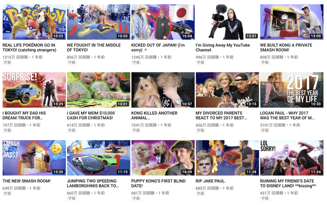The width and height of the screenshot is (327, 205).
Task: Open 'WE FOUGHT IN THE MIDDLE OF TOKYO!' title
Action: [x=94, y=47]
